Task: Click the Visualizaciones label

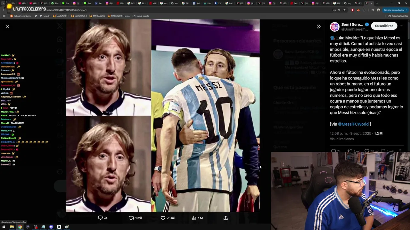Action: 342,139
